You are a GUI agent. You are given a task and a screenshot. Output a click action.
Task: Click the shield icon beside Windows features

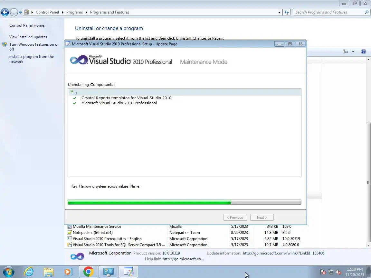pyautogui.click(x=5, y=44)
